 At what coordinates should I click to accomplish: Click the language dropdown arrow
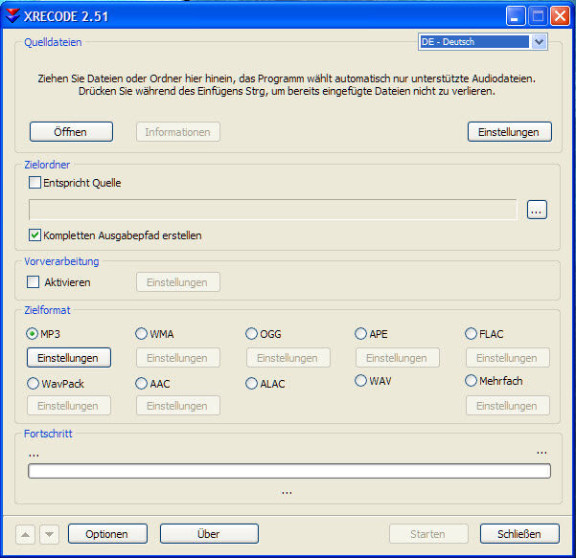coord(539,42)
